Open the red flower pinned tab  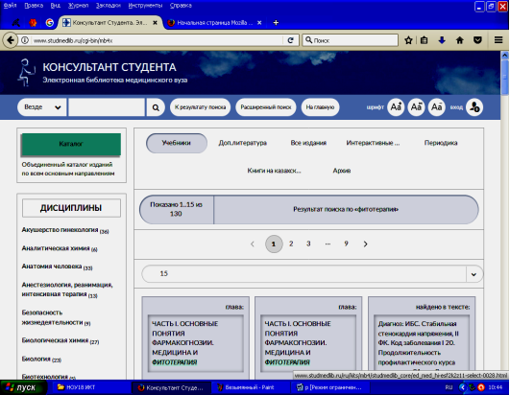(x=33, y=22)
